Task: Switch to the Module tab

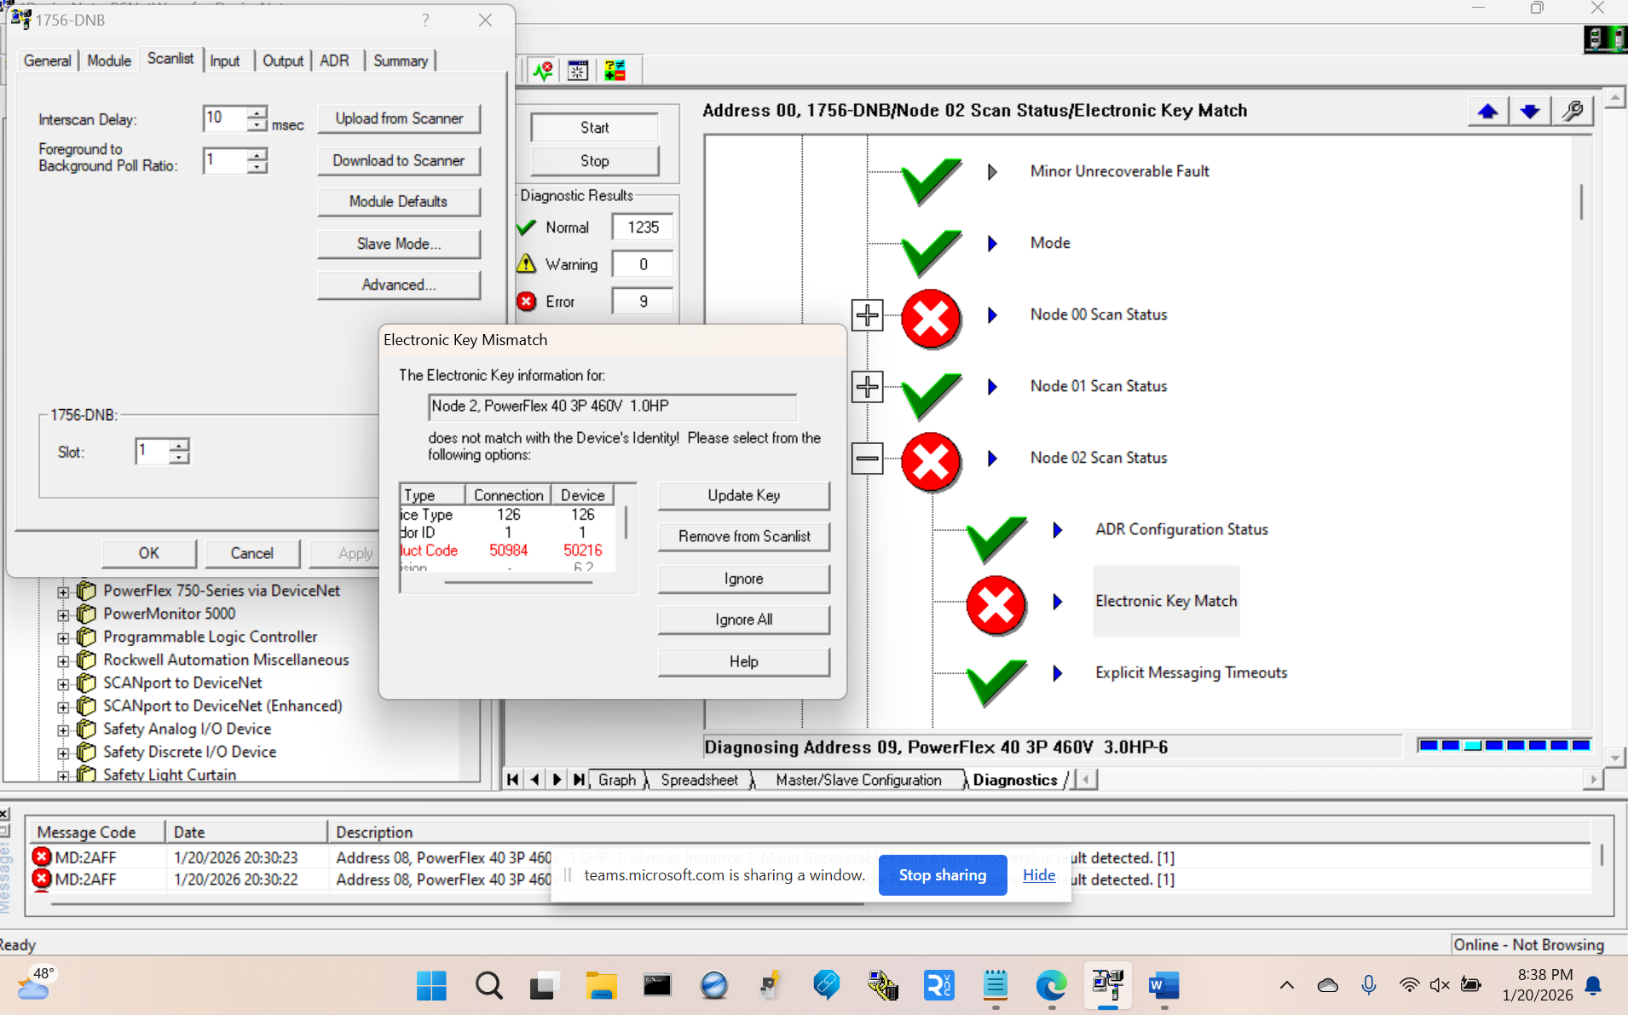Action: pos(109,61)
